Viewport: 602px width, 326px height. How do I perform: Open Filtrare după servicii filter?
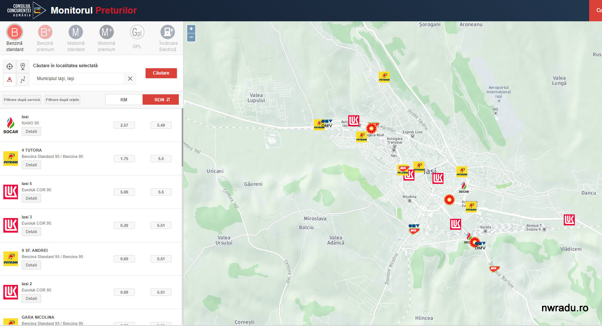(x=22, y=100)
